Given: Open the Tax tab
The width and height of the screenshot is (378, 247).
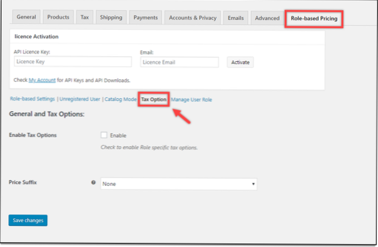Looking at the screenshot, I should [x=84, y=17].
